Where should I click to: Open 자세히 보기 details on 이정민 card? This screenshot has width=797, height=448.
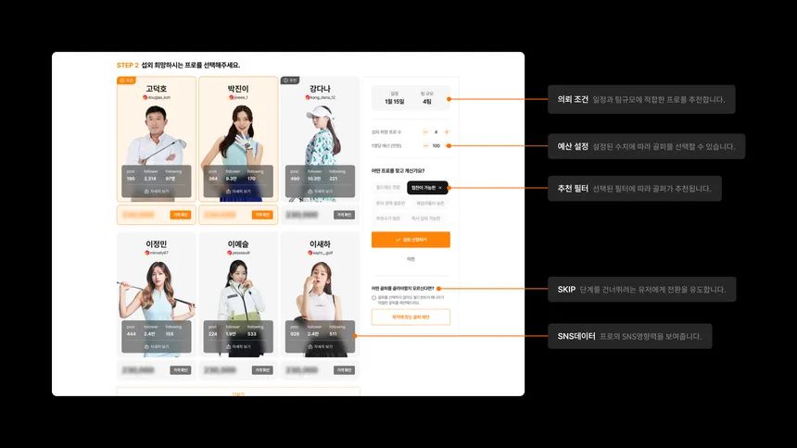[x=157, y=346]
